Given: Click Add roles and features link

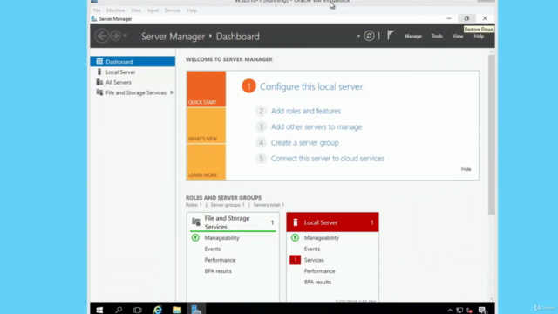Looking at the screenshot, I should (x=306, y=111).
